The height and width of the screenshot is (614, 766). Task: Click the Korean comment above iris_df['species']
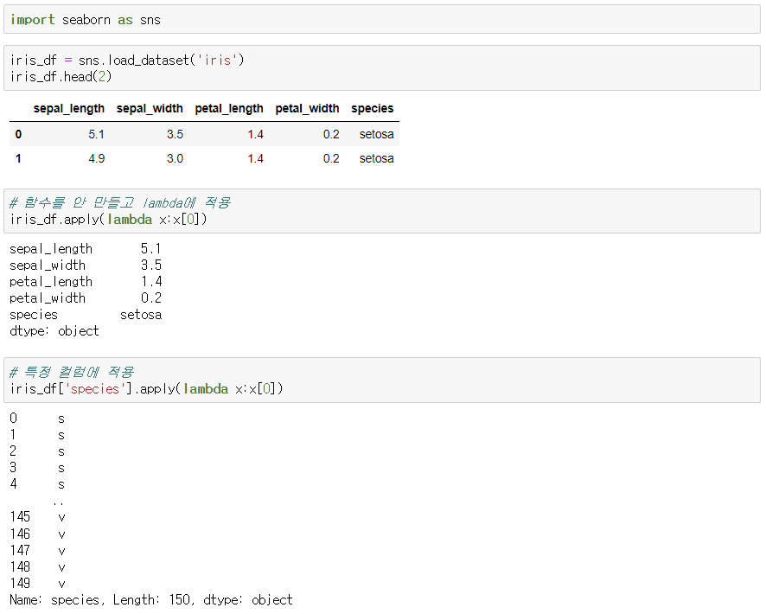[72, 372]
